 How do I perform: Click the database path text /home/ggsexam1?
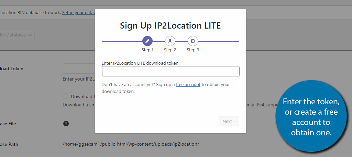point(131,144)
